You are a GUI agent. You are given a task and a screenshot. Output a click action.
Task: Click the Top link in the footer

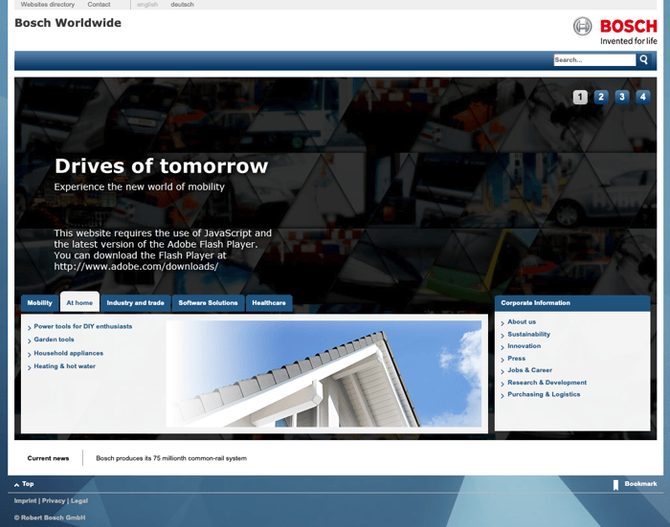[28, 484]
